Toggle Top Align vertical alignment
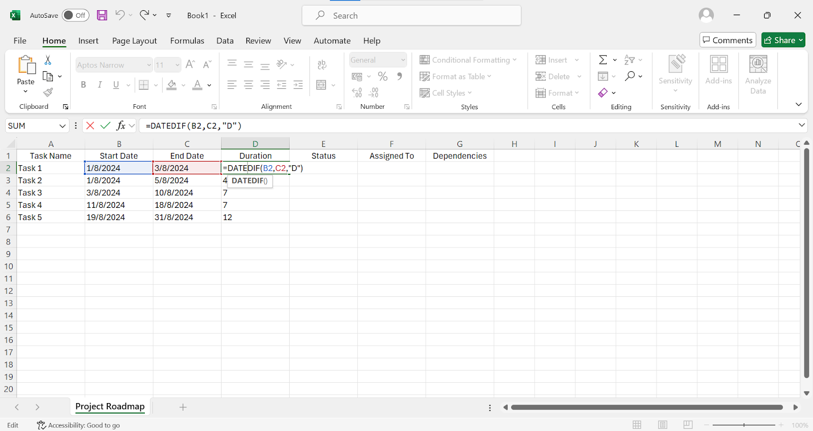 (x=232, y=64)
